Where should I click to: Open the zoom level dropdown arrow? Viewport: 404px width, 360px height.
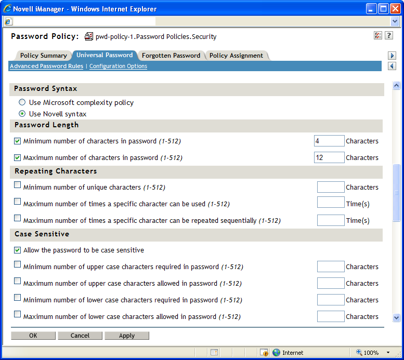click(x=388, y=353)
